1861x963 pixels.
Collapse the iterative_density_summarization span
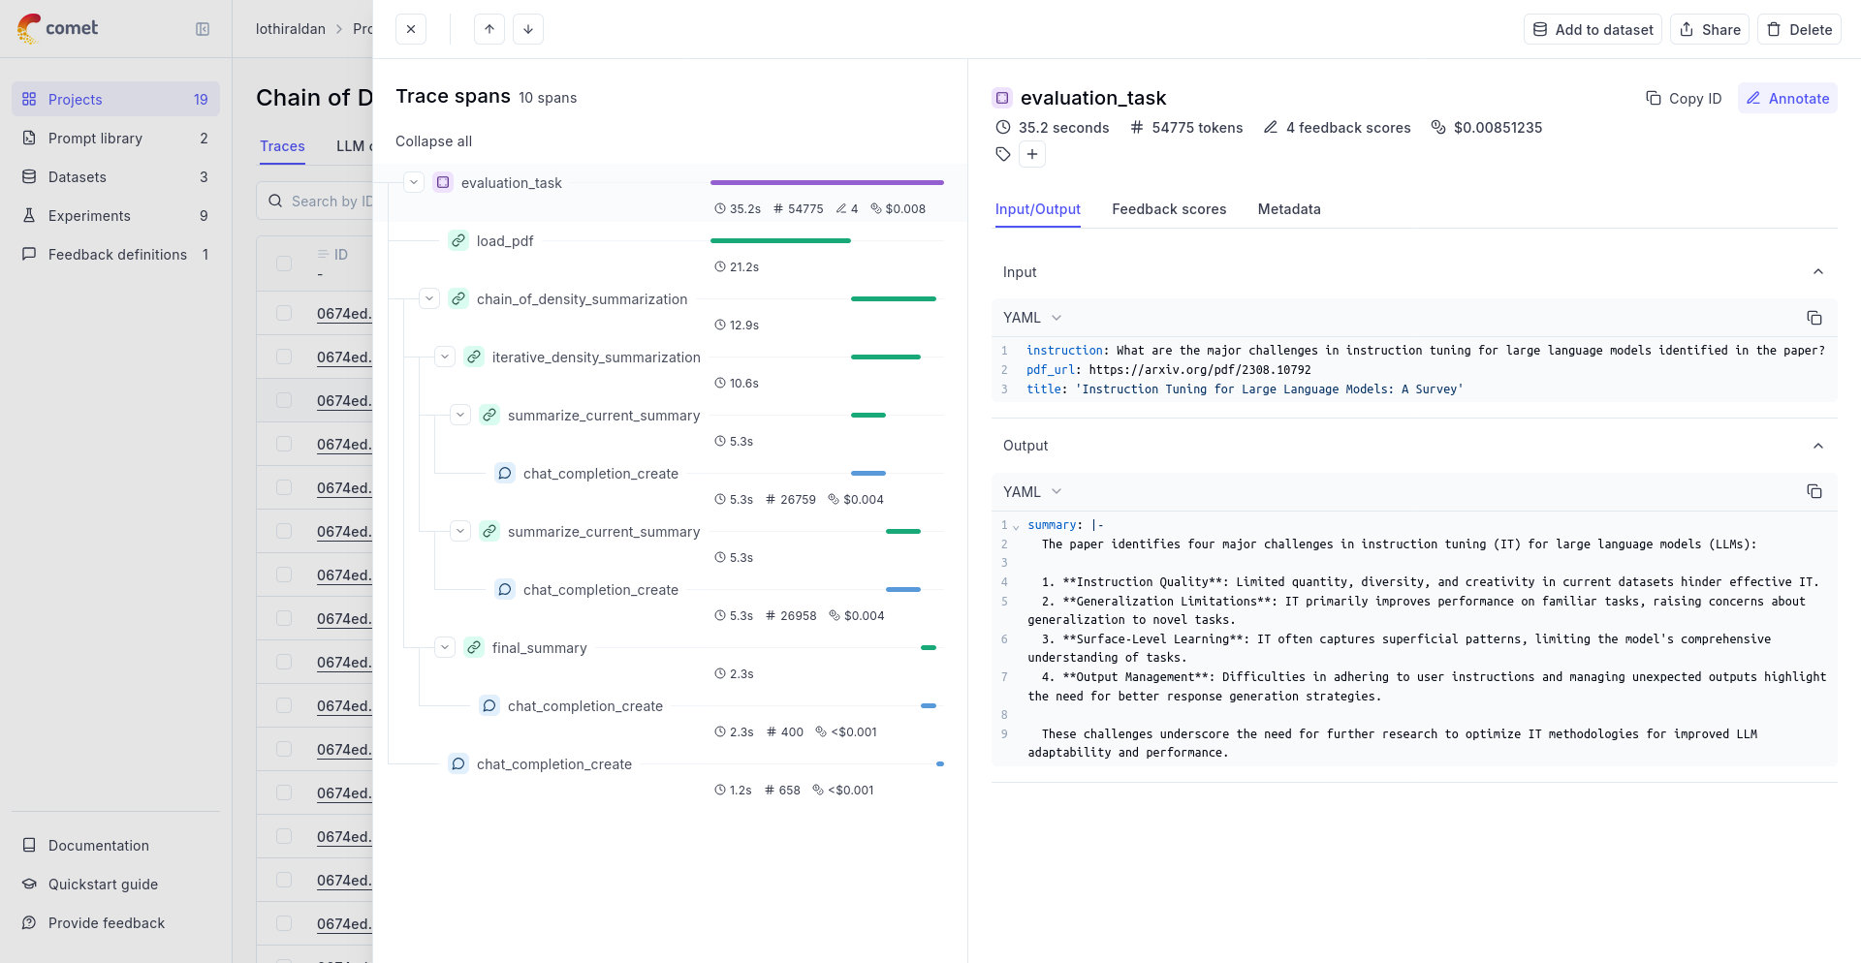445,357
